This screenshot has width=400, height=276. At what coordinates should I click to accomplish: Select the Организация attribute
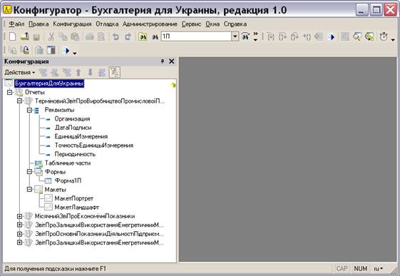point(72,119)
